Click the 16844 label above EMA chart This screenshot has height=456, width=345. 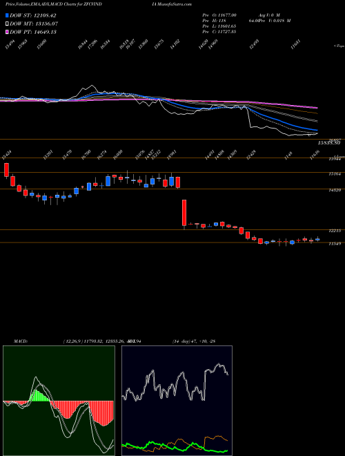click(x=83, y=45)
